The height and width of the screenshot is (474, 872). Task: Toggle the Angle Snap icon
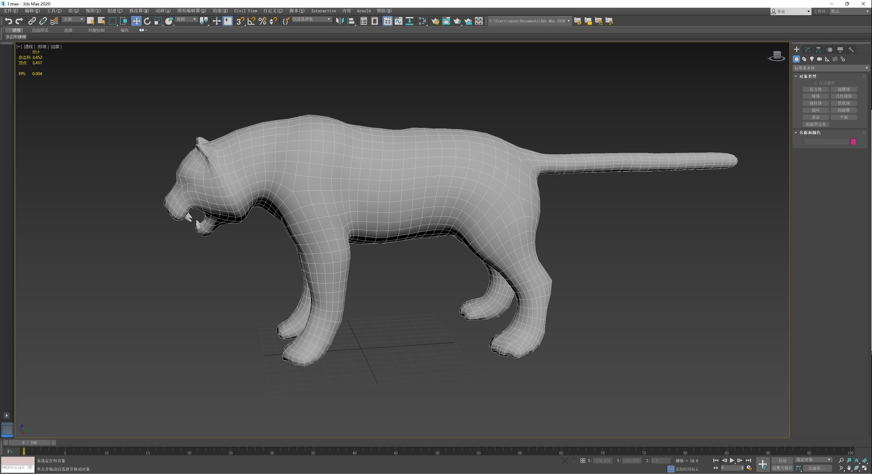tap(251, 21)
